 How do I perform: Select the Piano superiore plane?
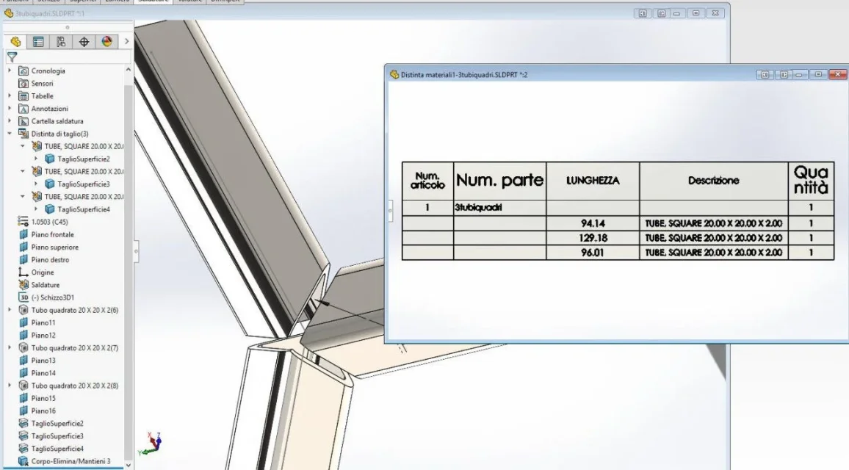(x=54, y=247)
